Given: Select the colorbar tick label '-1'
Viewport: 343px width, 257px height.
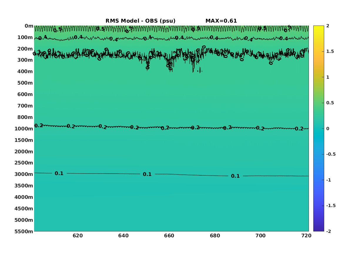Looking at the screenshot, I should [329, 180].
